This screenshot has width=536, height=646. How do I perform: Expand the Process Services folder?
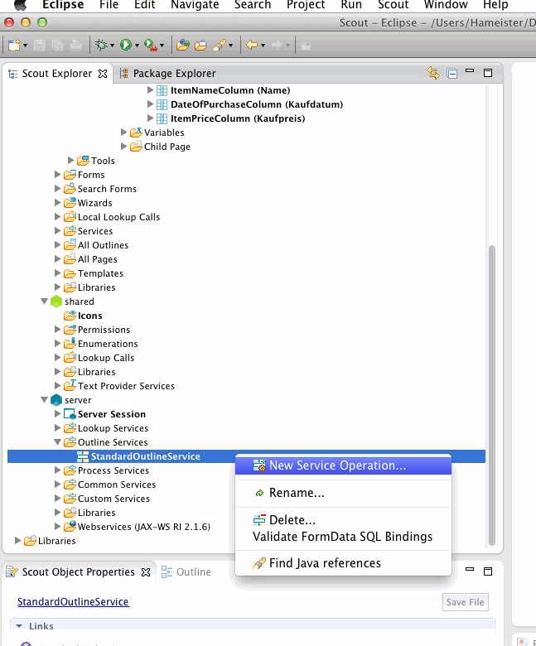58,470
